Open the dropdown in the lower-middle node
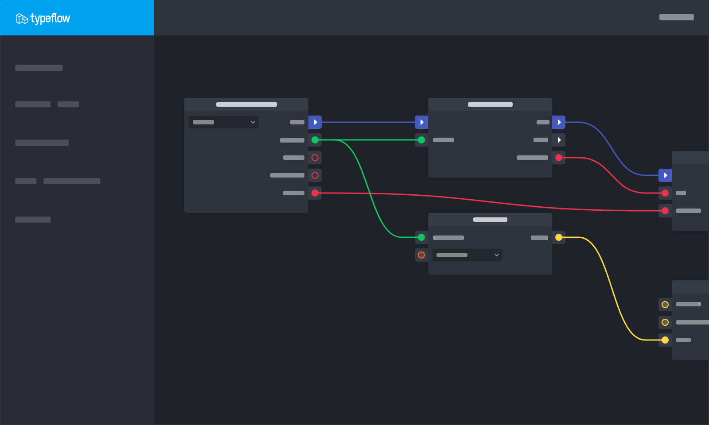This screenshot has width=709, height=425. (467, 255)
